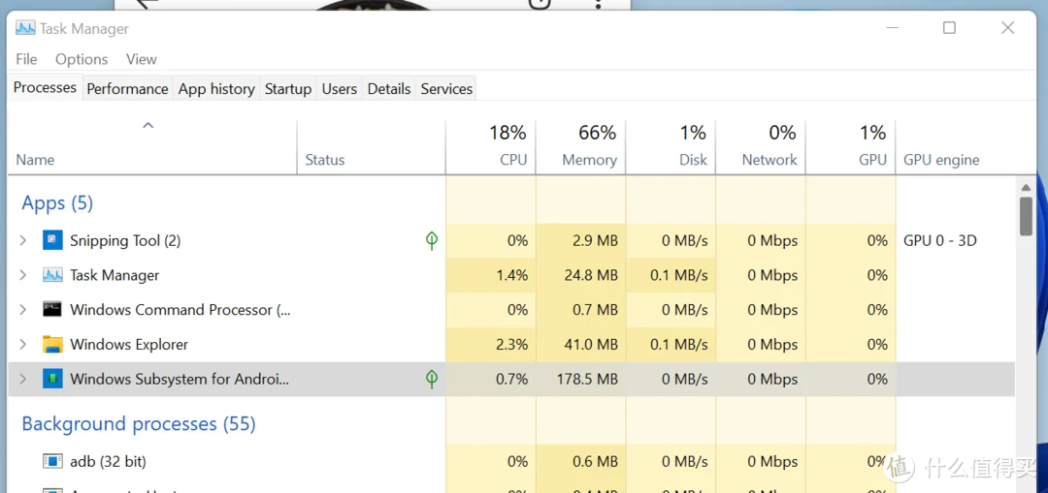
Task: Click the Snipping Tool app icon
Action: (x=52, y=240)
